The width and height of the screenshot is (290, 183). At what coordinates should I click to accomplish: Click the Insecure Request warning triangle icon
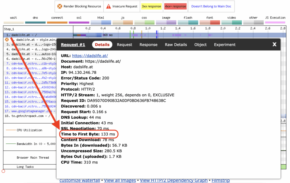pyautogui.click(x=108, y=6)
